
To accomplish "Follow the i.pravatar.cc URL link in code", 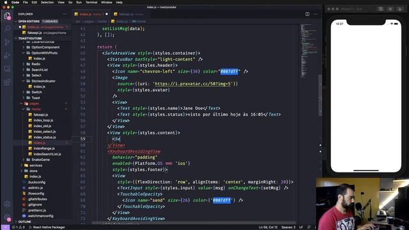I will tap(193, 84).
